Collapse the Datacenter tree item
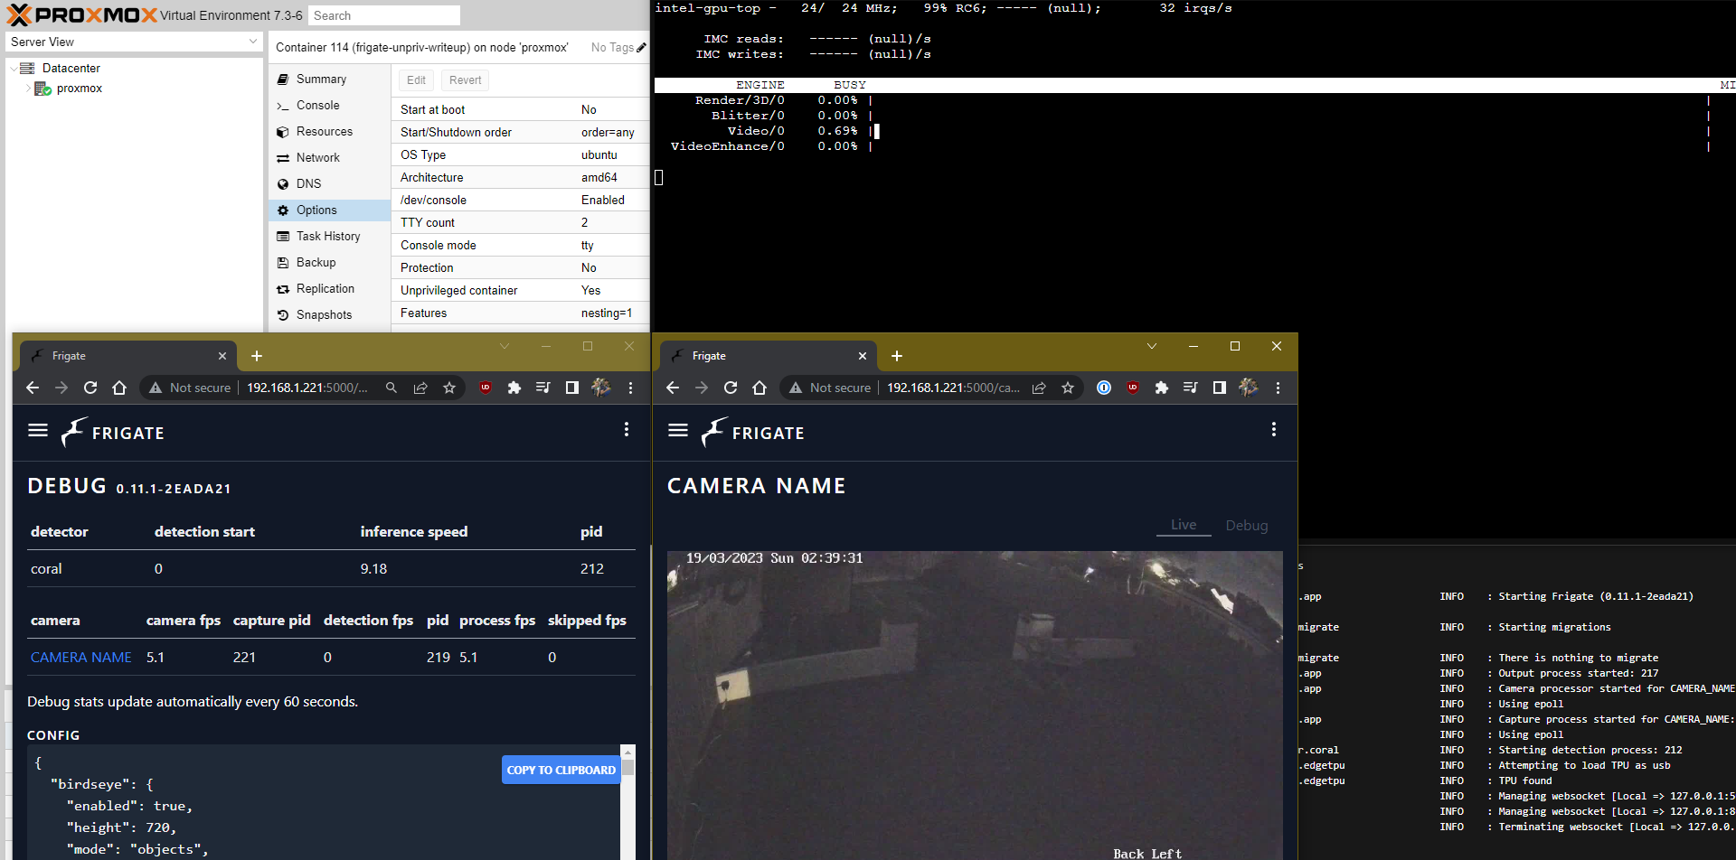 click(x=13, y=69)
